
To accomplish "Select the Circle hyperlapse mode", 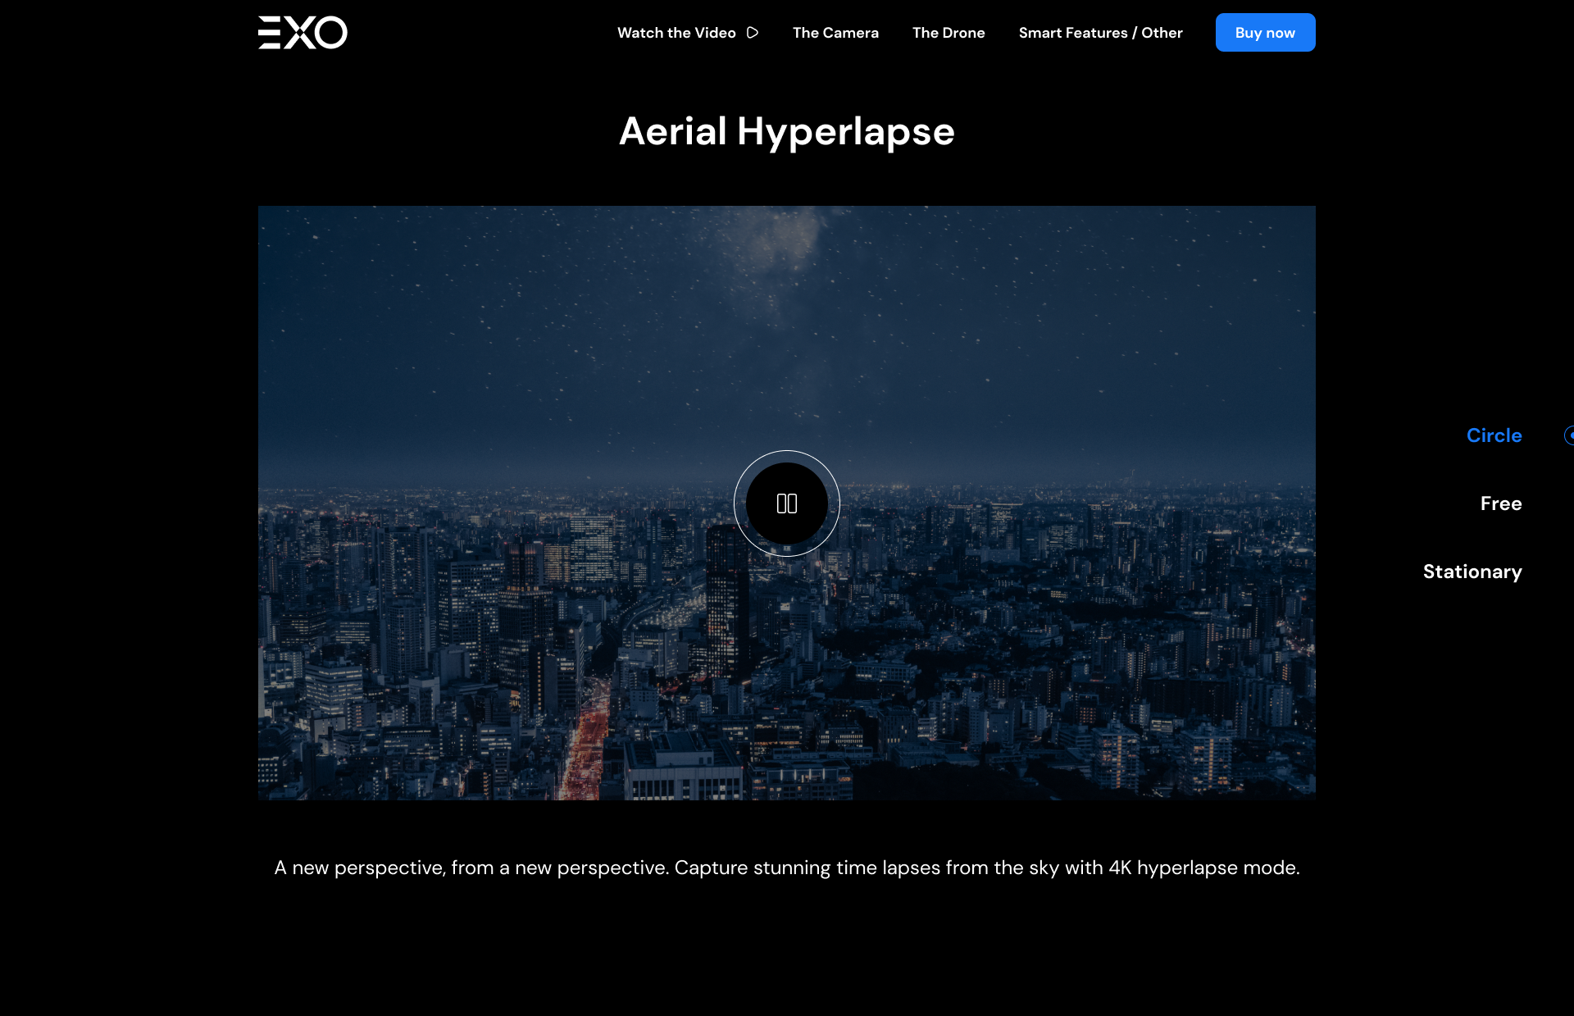I will [1494, 435].
